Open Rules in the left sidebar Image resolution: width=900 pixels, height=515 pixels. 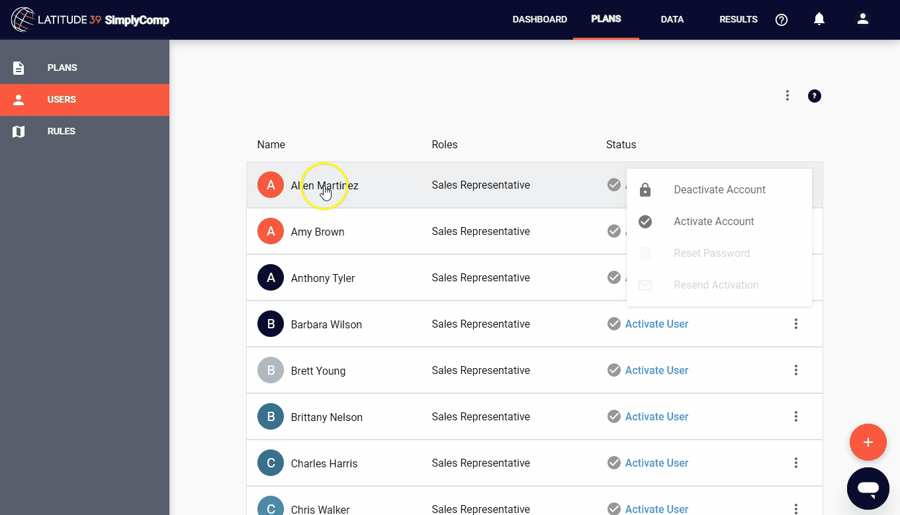pos(61,131)
